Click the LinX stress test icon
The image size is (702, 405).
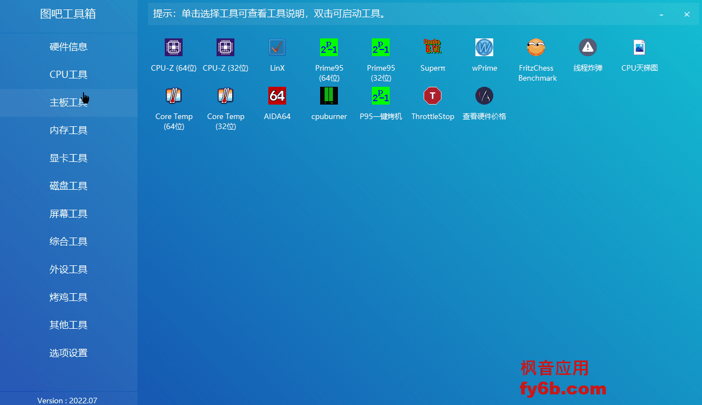point(277,47)
